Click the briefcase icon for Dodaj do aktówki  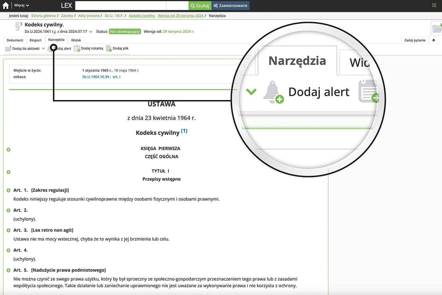point(7,48)
